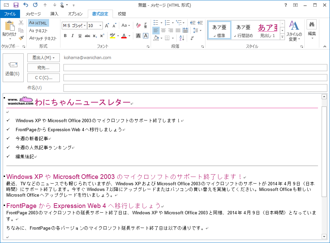Apply the 見出し 1 style
This screenshot has width=330, height=243.
pyautogui.click(x=268, y=31)
